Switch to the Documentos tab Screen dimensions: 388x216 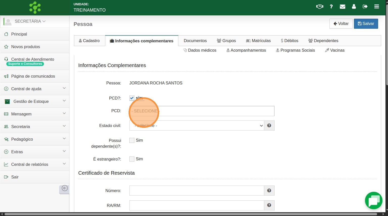[x=195, y=41]
